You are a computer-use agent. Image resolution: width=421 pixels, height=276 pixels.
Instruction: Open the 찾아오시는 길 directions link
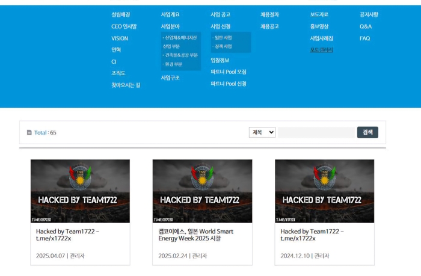[x=126, y=85]
